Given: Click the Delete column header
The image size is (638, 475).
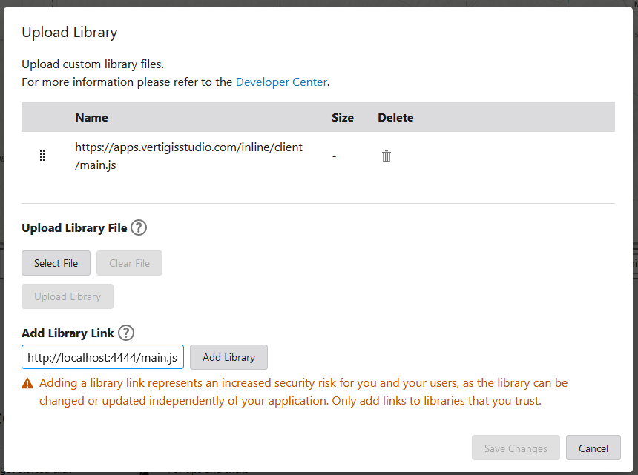Looking at the screenshot, I should point(395,117).
